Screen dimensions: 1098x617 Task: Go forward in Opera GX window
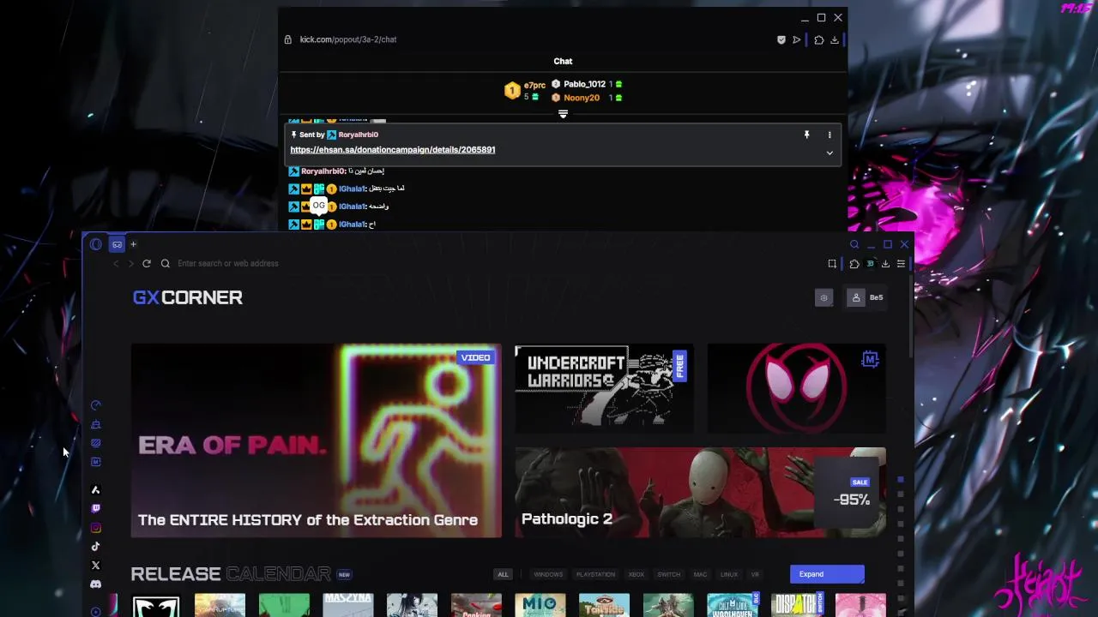click(x=130, y=264)
